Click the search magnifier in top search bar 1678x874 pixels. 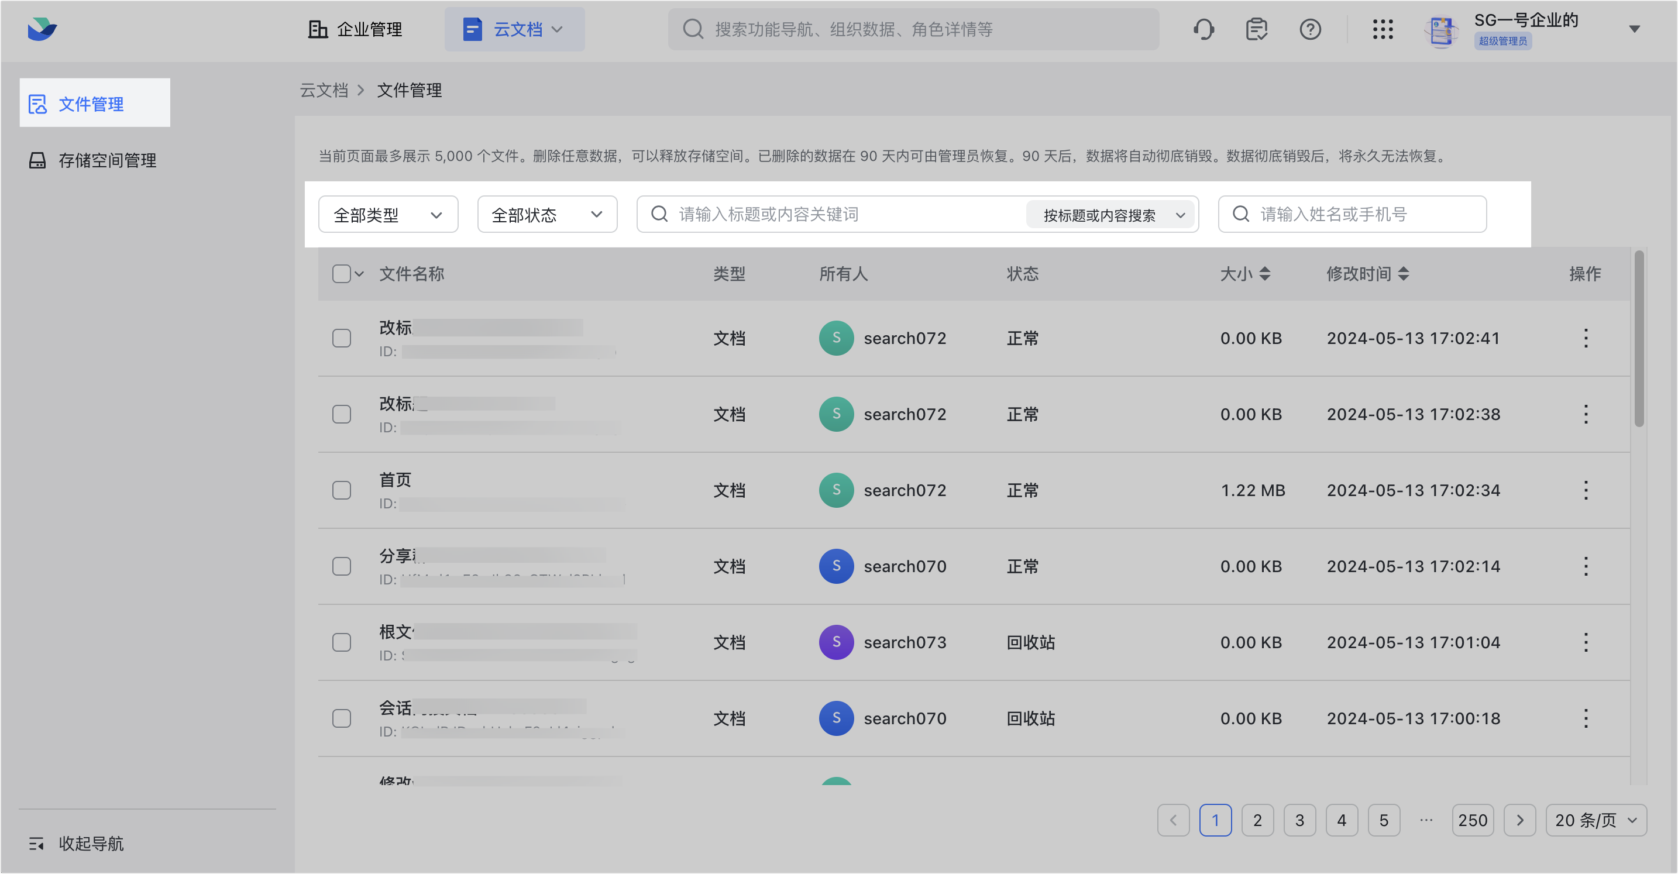click(x=692, y=29)
